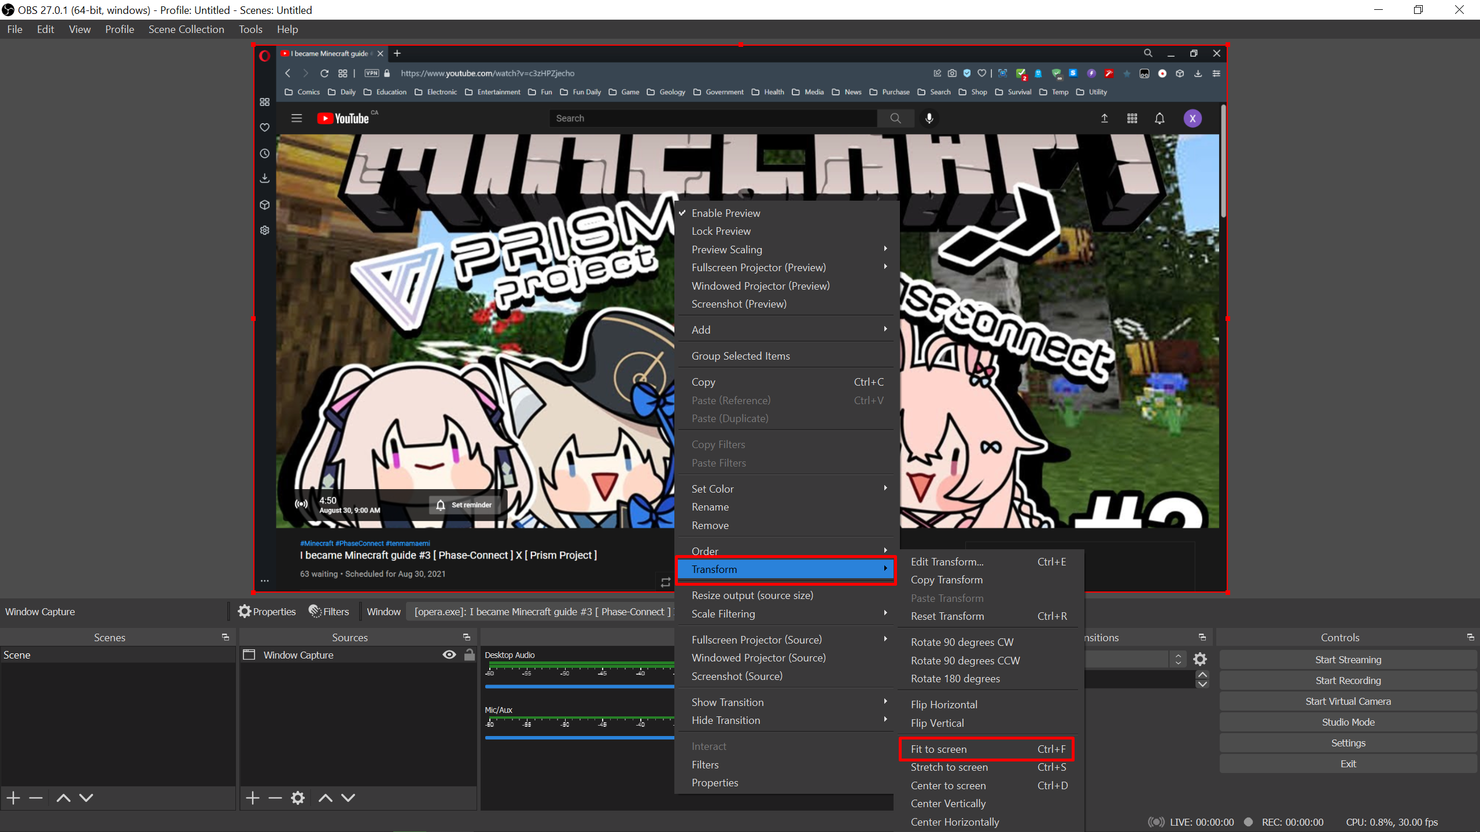Remove scene with minus icon in Scenes panel
Screen dimensions: 1480x832
36,798
